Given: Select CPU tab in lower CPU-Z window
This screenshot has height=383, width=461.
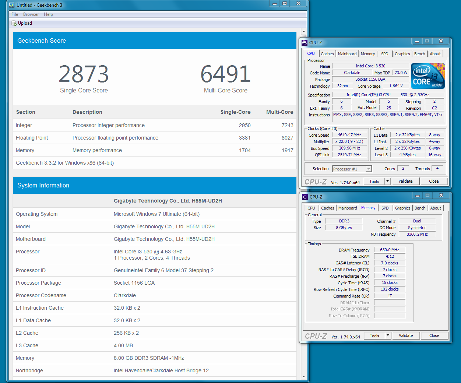Looking at the screenshot, I should coord(312,208).
